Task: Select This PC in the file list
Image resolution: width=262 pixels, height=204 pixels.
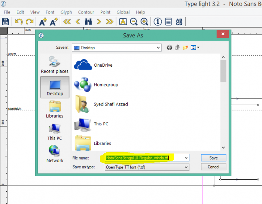Action: coord(91,124)
